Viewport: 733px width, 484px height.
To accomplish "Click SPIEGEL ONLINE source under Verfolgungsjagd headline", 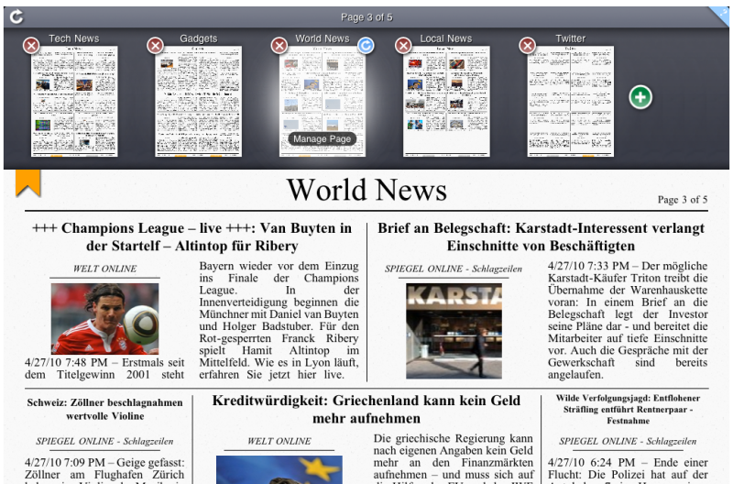I will click(x=628, y=441).
